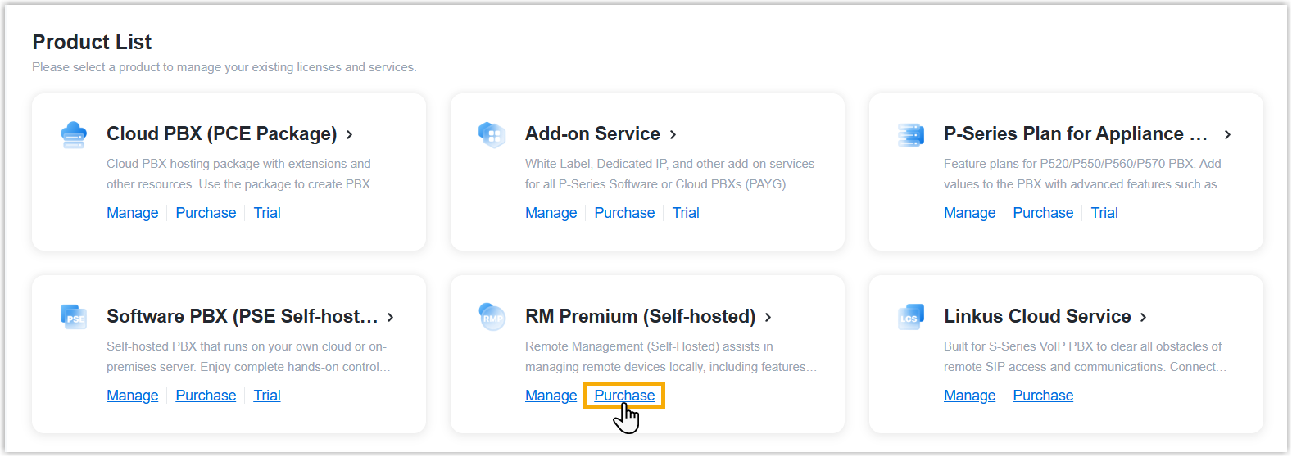The height and width of the screenshot is (457, 1292).
Task: Click the LCS Linkus Cloud icon
Action: pyautogui.click(x=910, y=317)
